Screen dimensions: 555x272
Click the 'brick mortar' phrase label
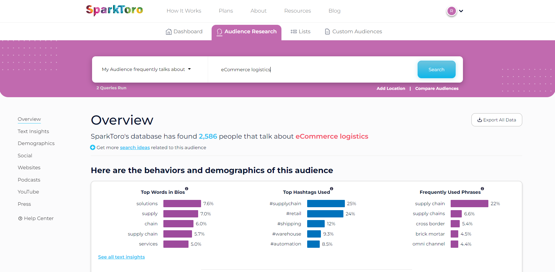[430, 234]
